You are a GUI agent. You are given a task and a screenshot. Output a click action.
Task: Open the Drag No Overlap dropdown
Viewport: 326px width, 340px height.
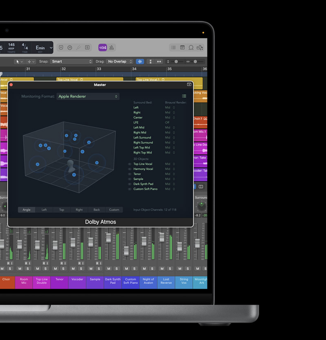119,62
